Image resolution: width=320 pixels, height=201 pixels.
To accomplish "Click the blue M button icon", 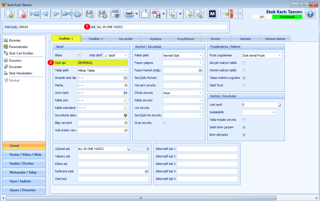I will pyautogui.click(x=212, y=14).
